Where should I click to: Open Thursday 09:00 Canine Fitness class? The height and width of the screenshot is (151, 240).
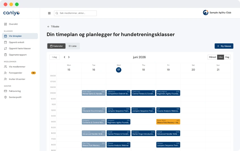(143, 93)
